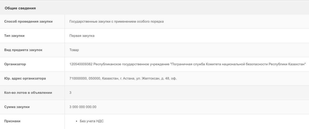Image resolution: width=309 pixels, height=129 pixels.
Task: Click the "Организатор" row label
Action: click(15, 64)
